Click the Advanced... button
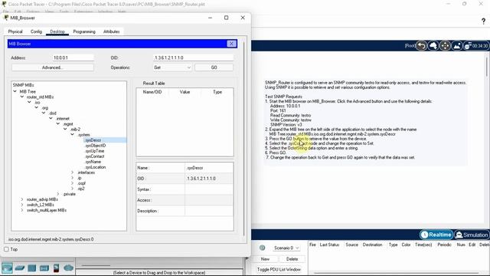The width and height of the screenshot is (490, 276). point(53,67)
